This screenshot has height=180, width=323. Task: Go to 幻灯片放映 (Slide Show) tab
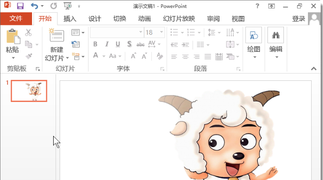(179, 19)
